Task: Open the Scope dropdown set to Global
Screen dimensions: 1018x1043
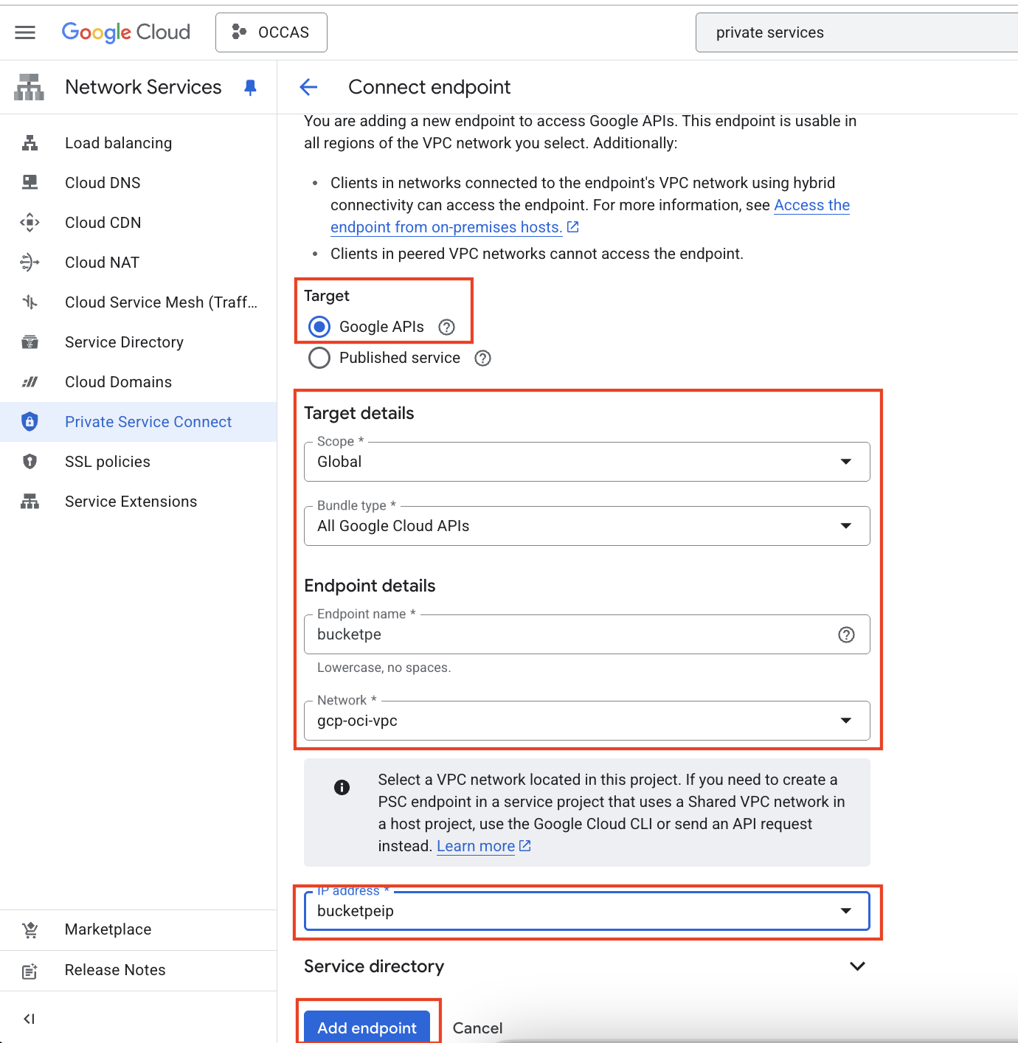Action: (586, 462)
